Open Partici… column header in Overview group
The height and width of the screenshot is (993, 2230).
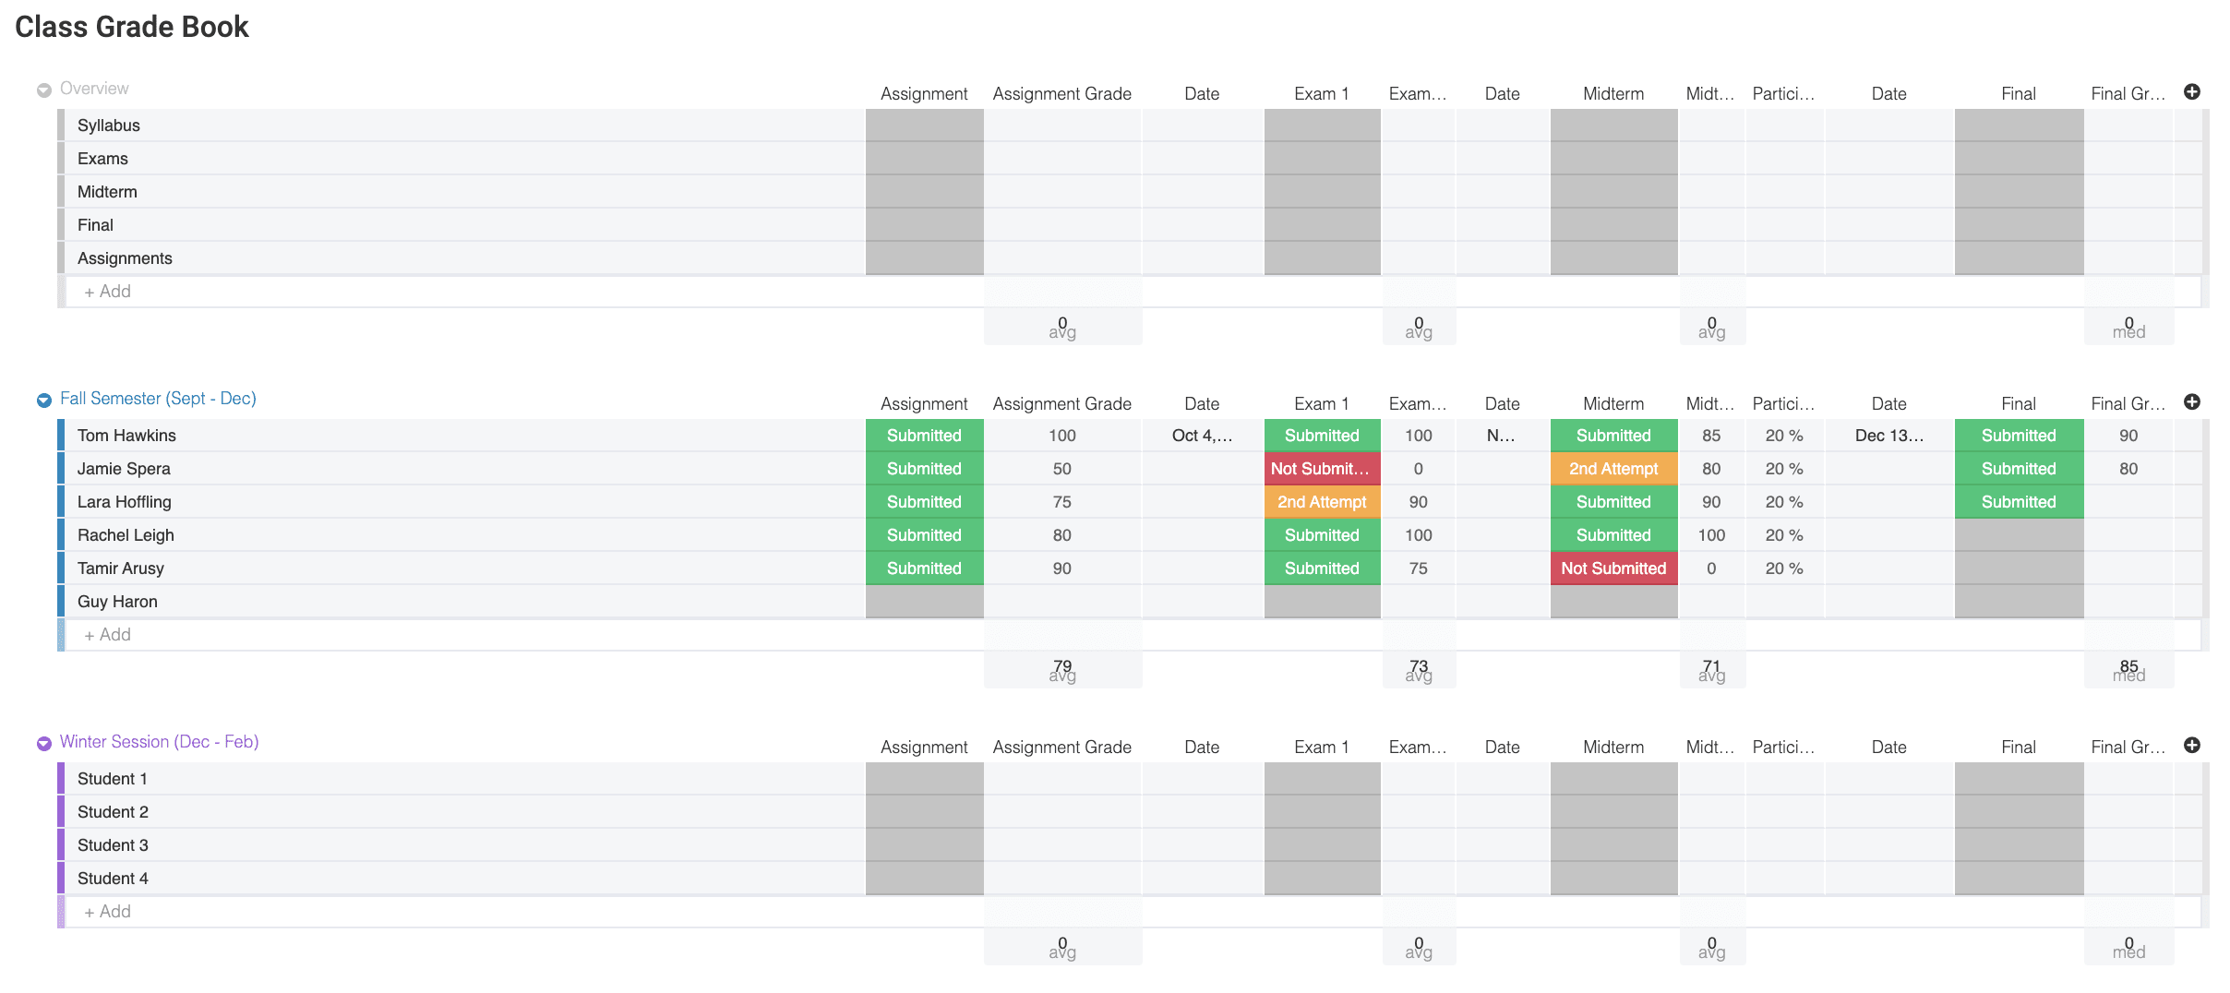[1784, 94]
